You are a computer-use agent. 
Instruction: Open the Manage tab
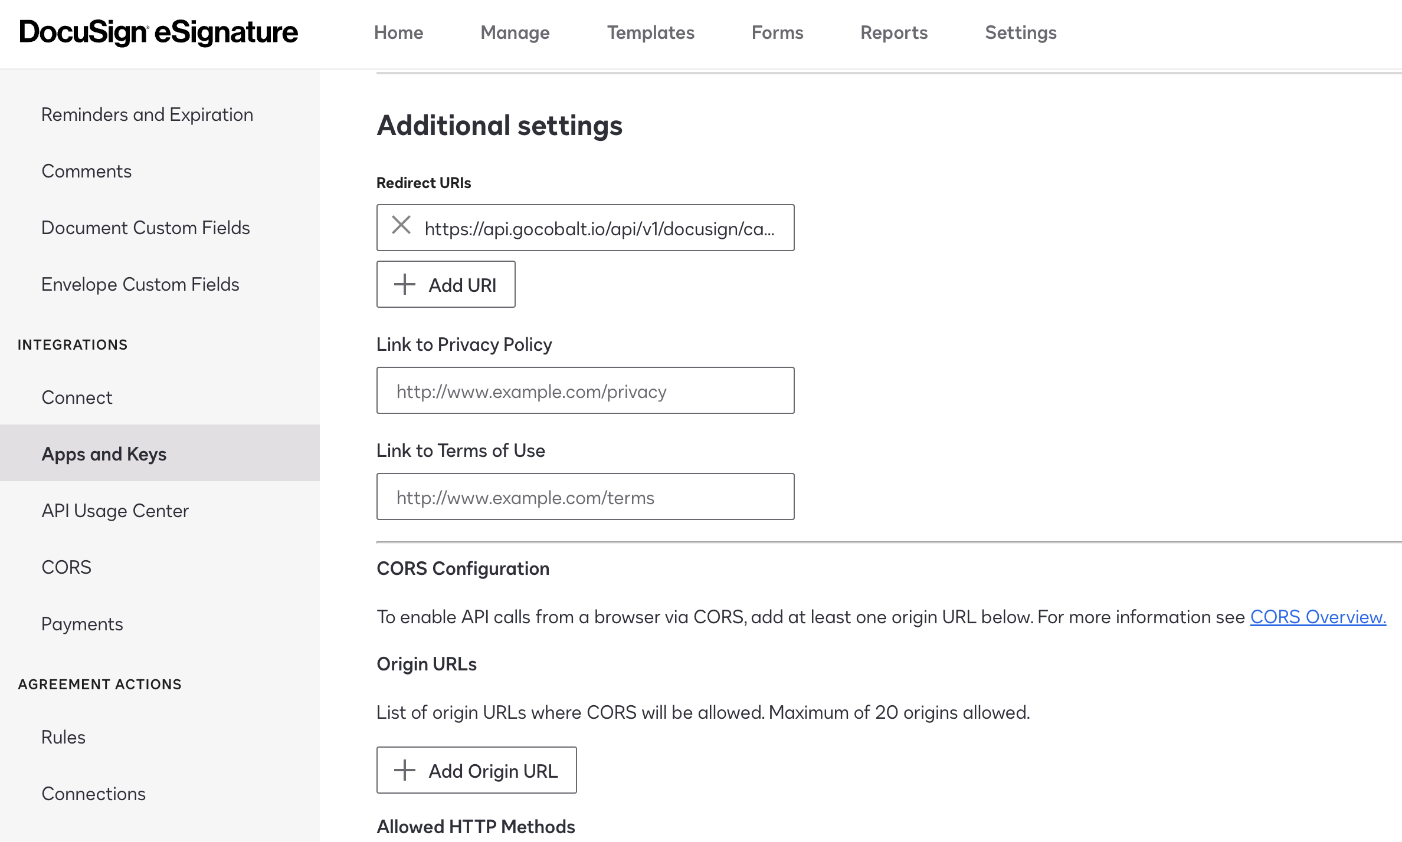tap(514, 32)
